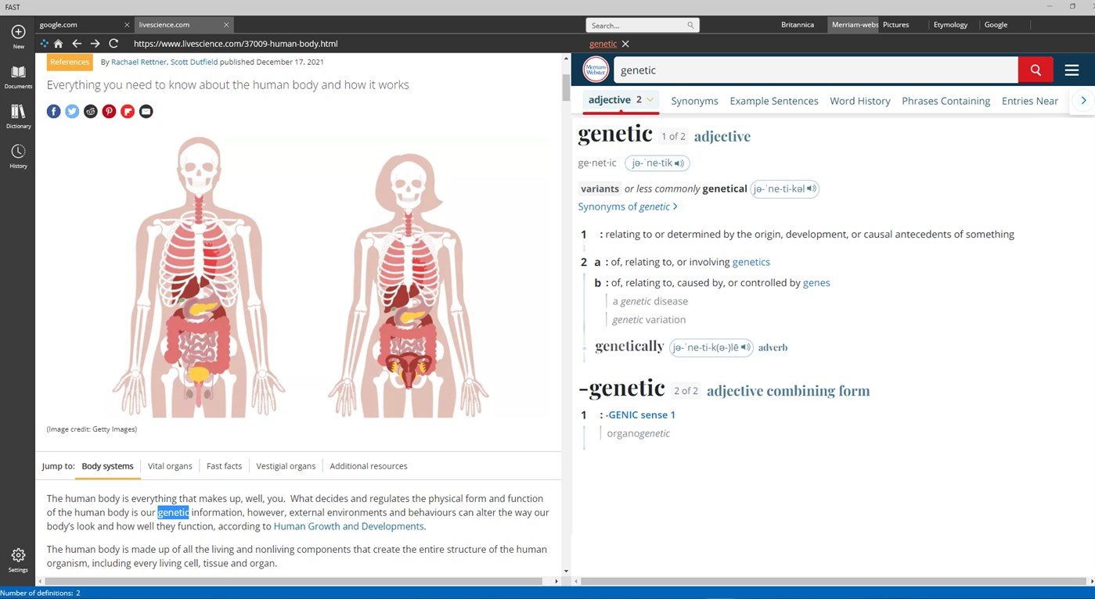Open author Scott Dutfield's page
Viewport: 1095px width, 599px height.
(194, 62)
